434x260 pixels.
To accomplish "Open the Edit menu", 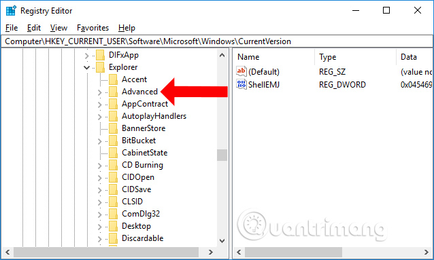I will tap(34, 28).
